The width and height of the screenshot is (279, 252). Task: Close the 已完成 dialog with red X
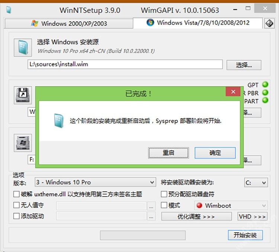[233, 92]
